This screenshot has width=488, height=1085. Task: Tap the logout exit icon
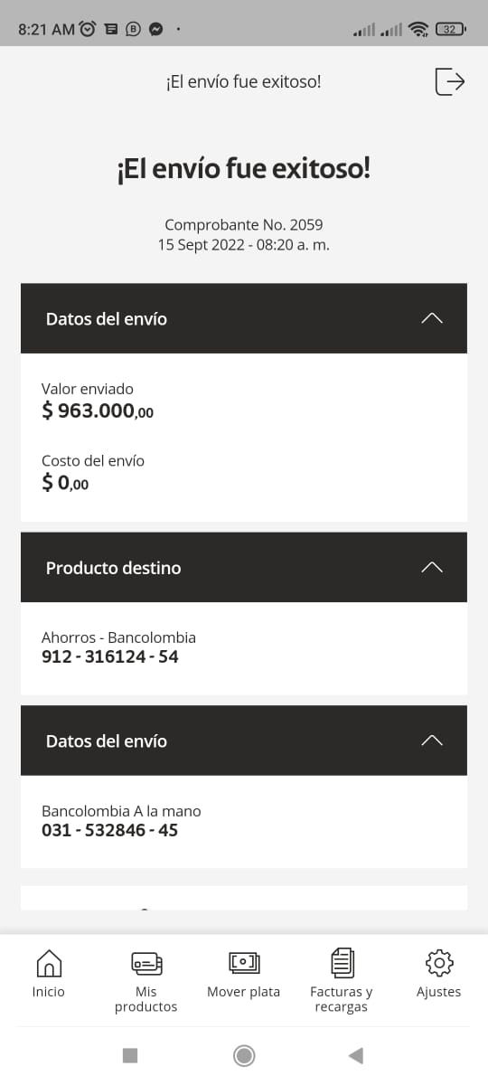(450, 81)
